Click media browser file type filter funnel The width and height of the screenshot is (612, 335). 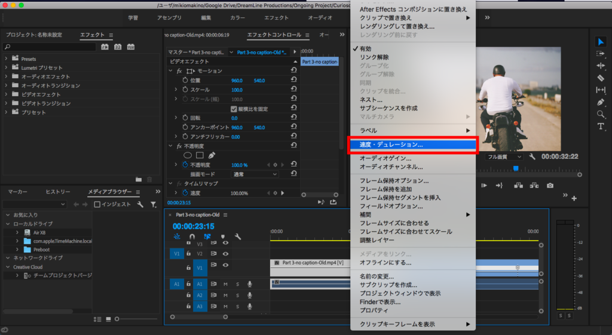(154, 204)
